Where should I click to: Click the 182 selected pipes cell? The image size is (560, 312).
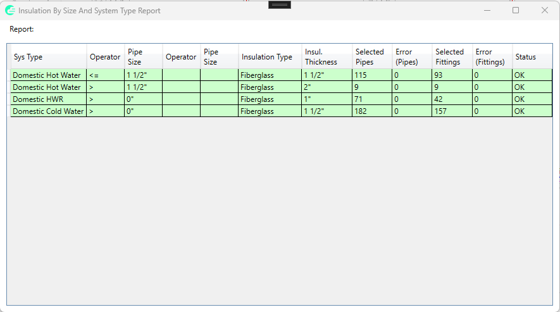tap(371, 111)
